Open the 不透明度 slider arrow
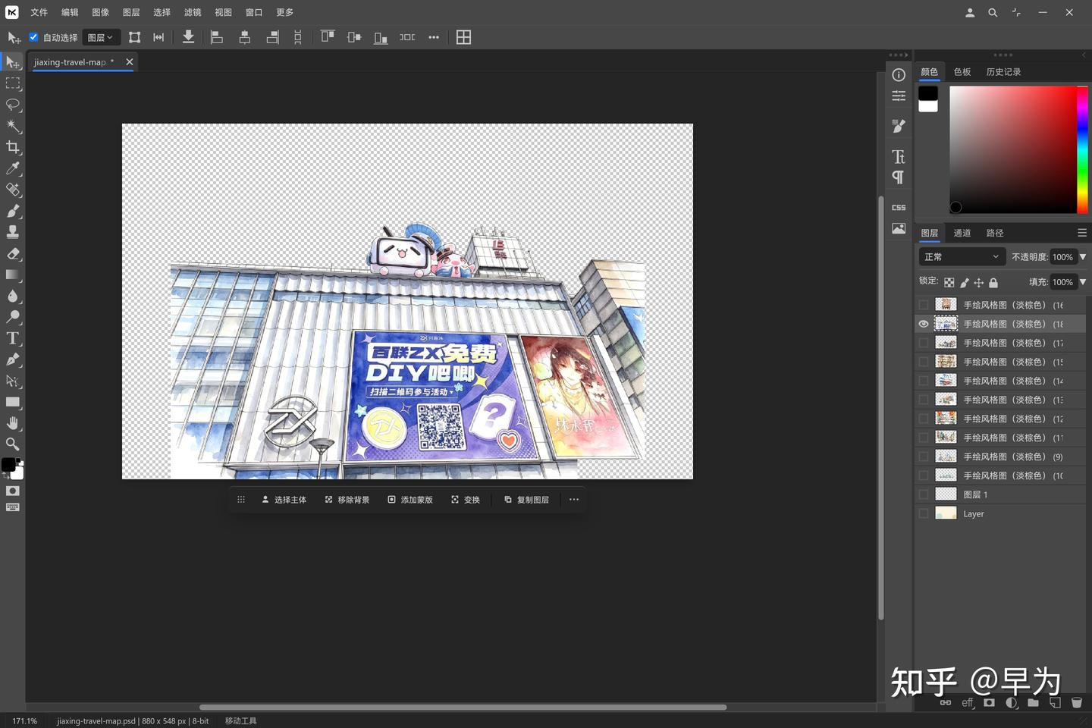Image resolution: width=1092 pixels, height=728 pixels. click(1083, 257)
